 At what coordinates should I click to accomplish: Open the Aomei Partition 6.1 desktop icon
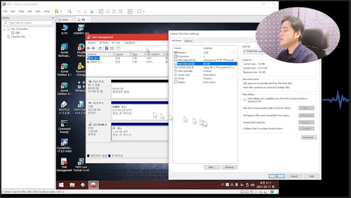tap(64, 69)
